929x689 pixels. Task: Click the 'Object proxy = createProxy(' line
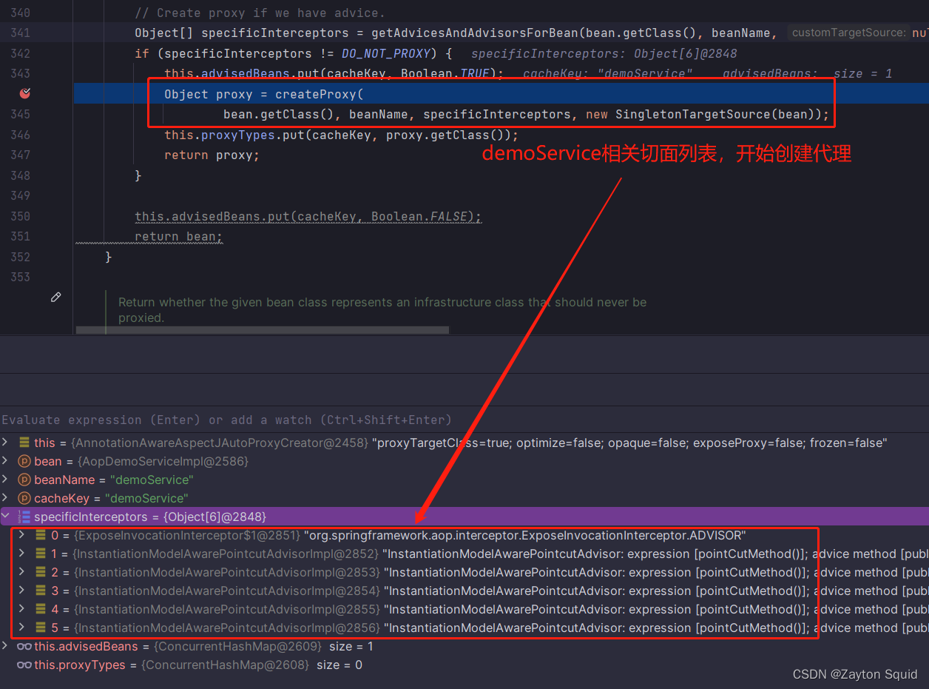[264, 94]
